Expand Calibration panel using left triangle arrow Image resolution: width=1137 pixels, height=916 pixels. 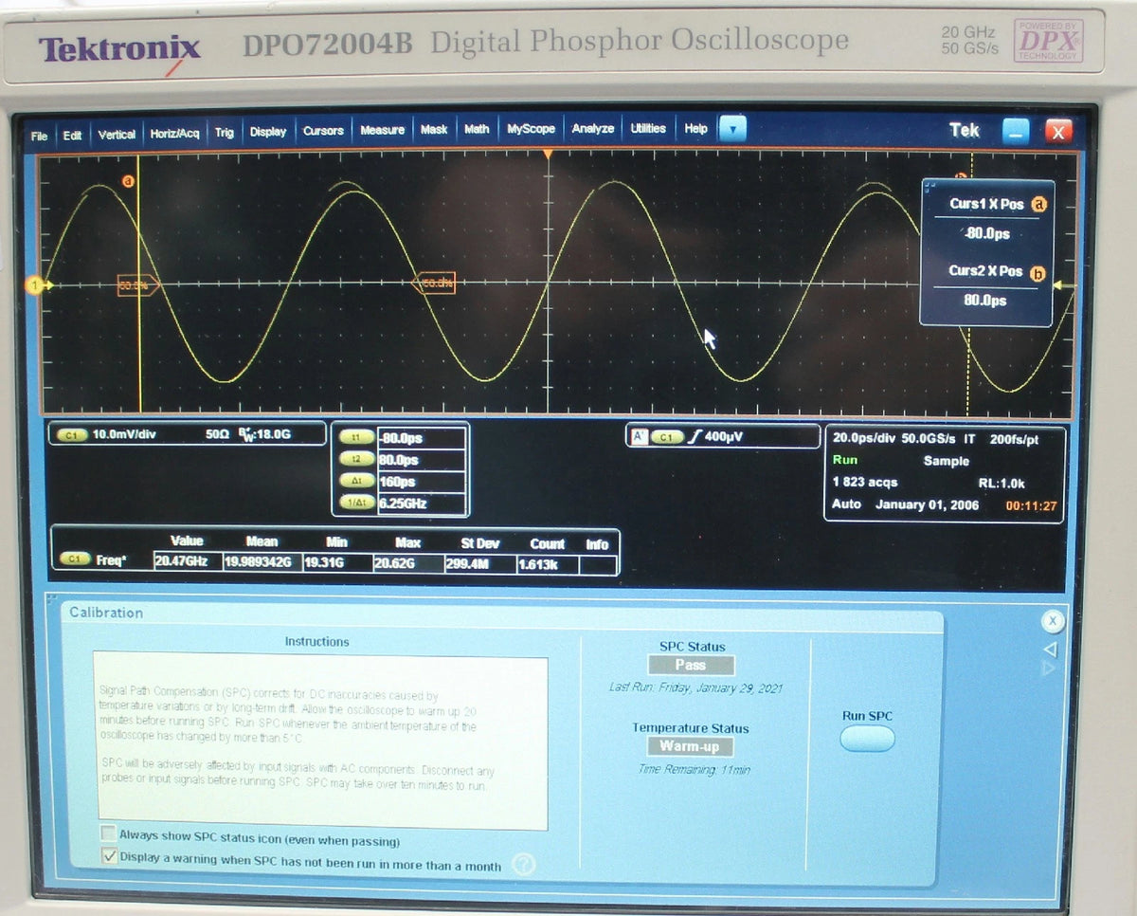1049,650
